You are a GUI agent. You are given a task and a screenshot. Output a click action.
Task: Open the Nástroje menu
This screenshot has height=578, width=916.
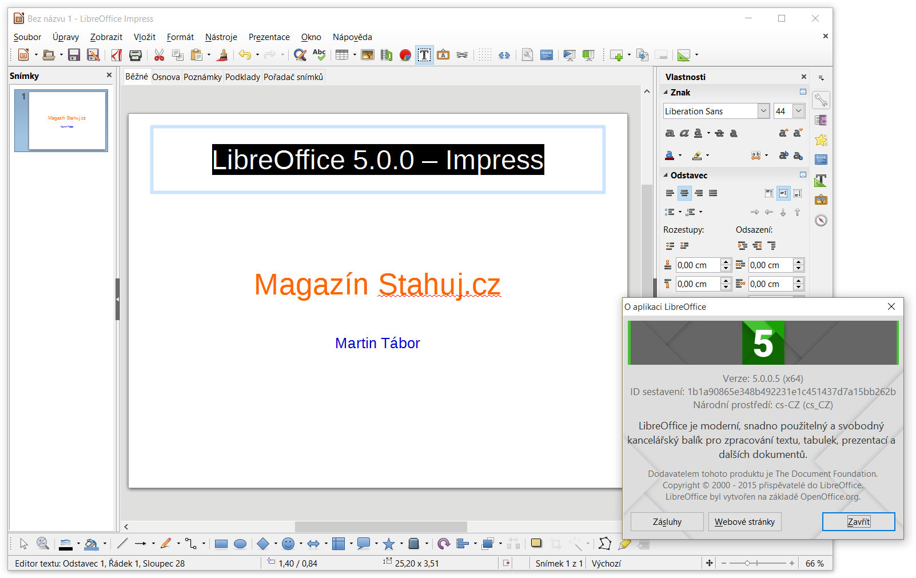tap(221, 37)
